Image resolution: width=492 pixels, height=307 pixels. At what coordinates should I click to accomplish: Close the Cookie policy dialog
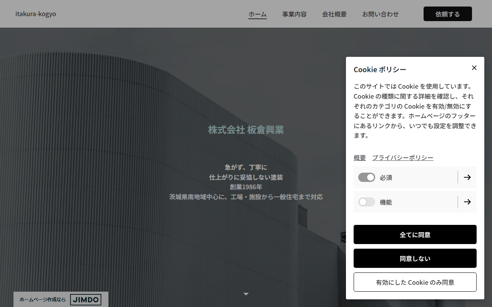(x=474, y=68)
